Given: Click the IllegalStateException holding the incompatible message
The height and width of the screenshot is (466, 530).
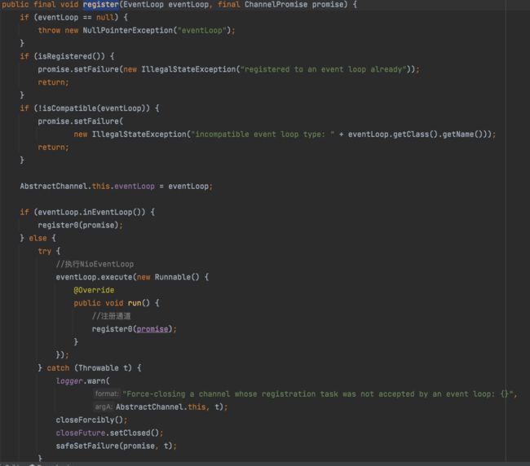Looking at the screenshot, I should [139, 134].
